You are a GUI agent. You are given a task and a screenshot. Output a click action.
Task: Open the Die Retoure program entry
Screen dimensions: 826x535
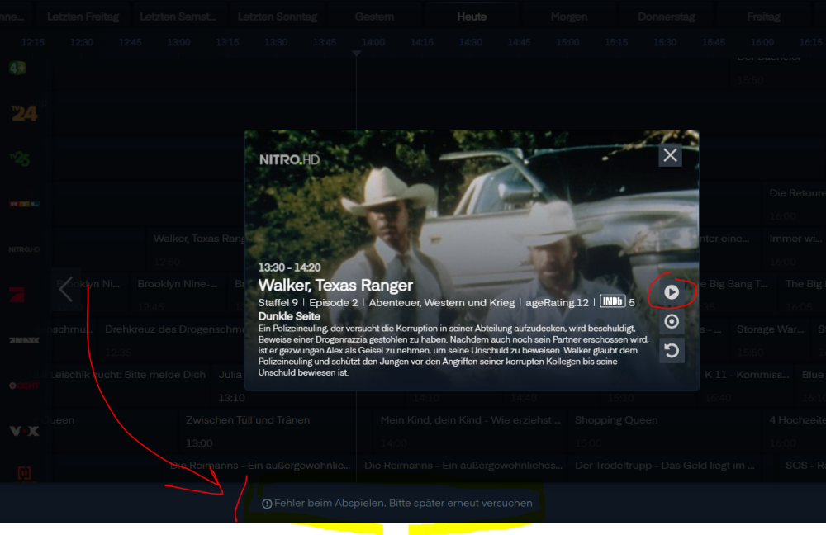[795, 204]
